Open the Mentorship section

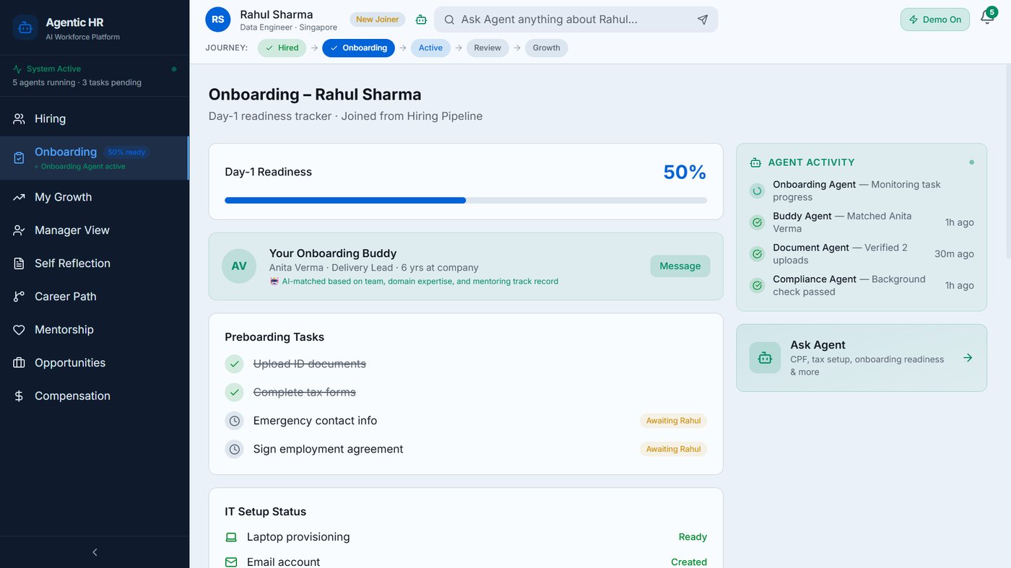tap(95, 330)
